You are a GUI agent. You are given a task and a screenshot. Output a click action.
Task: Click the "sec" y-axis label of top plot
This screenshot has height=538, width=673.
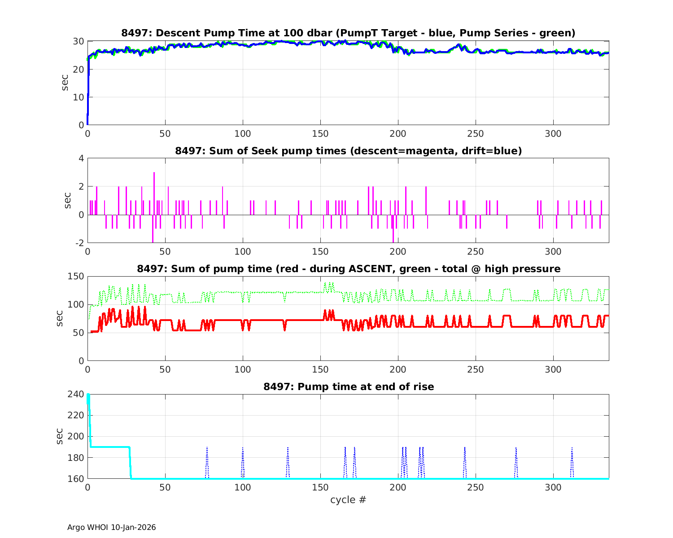(66, 83)
